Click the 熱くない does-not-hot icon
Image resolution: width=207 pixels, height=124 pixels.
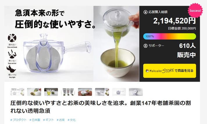(x=12, y=54)
